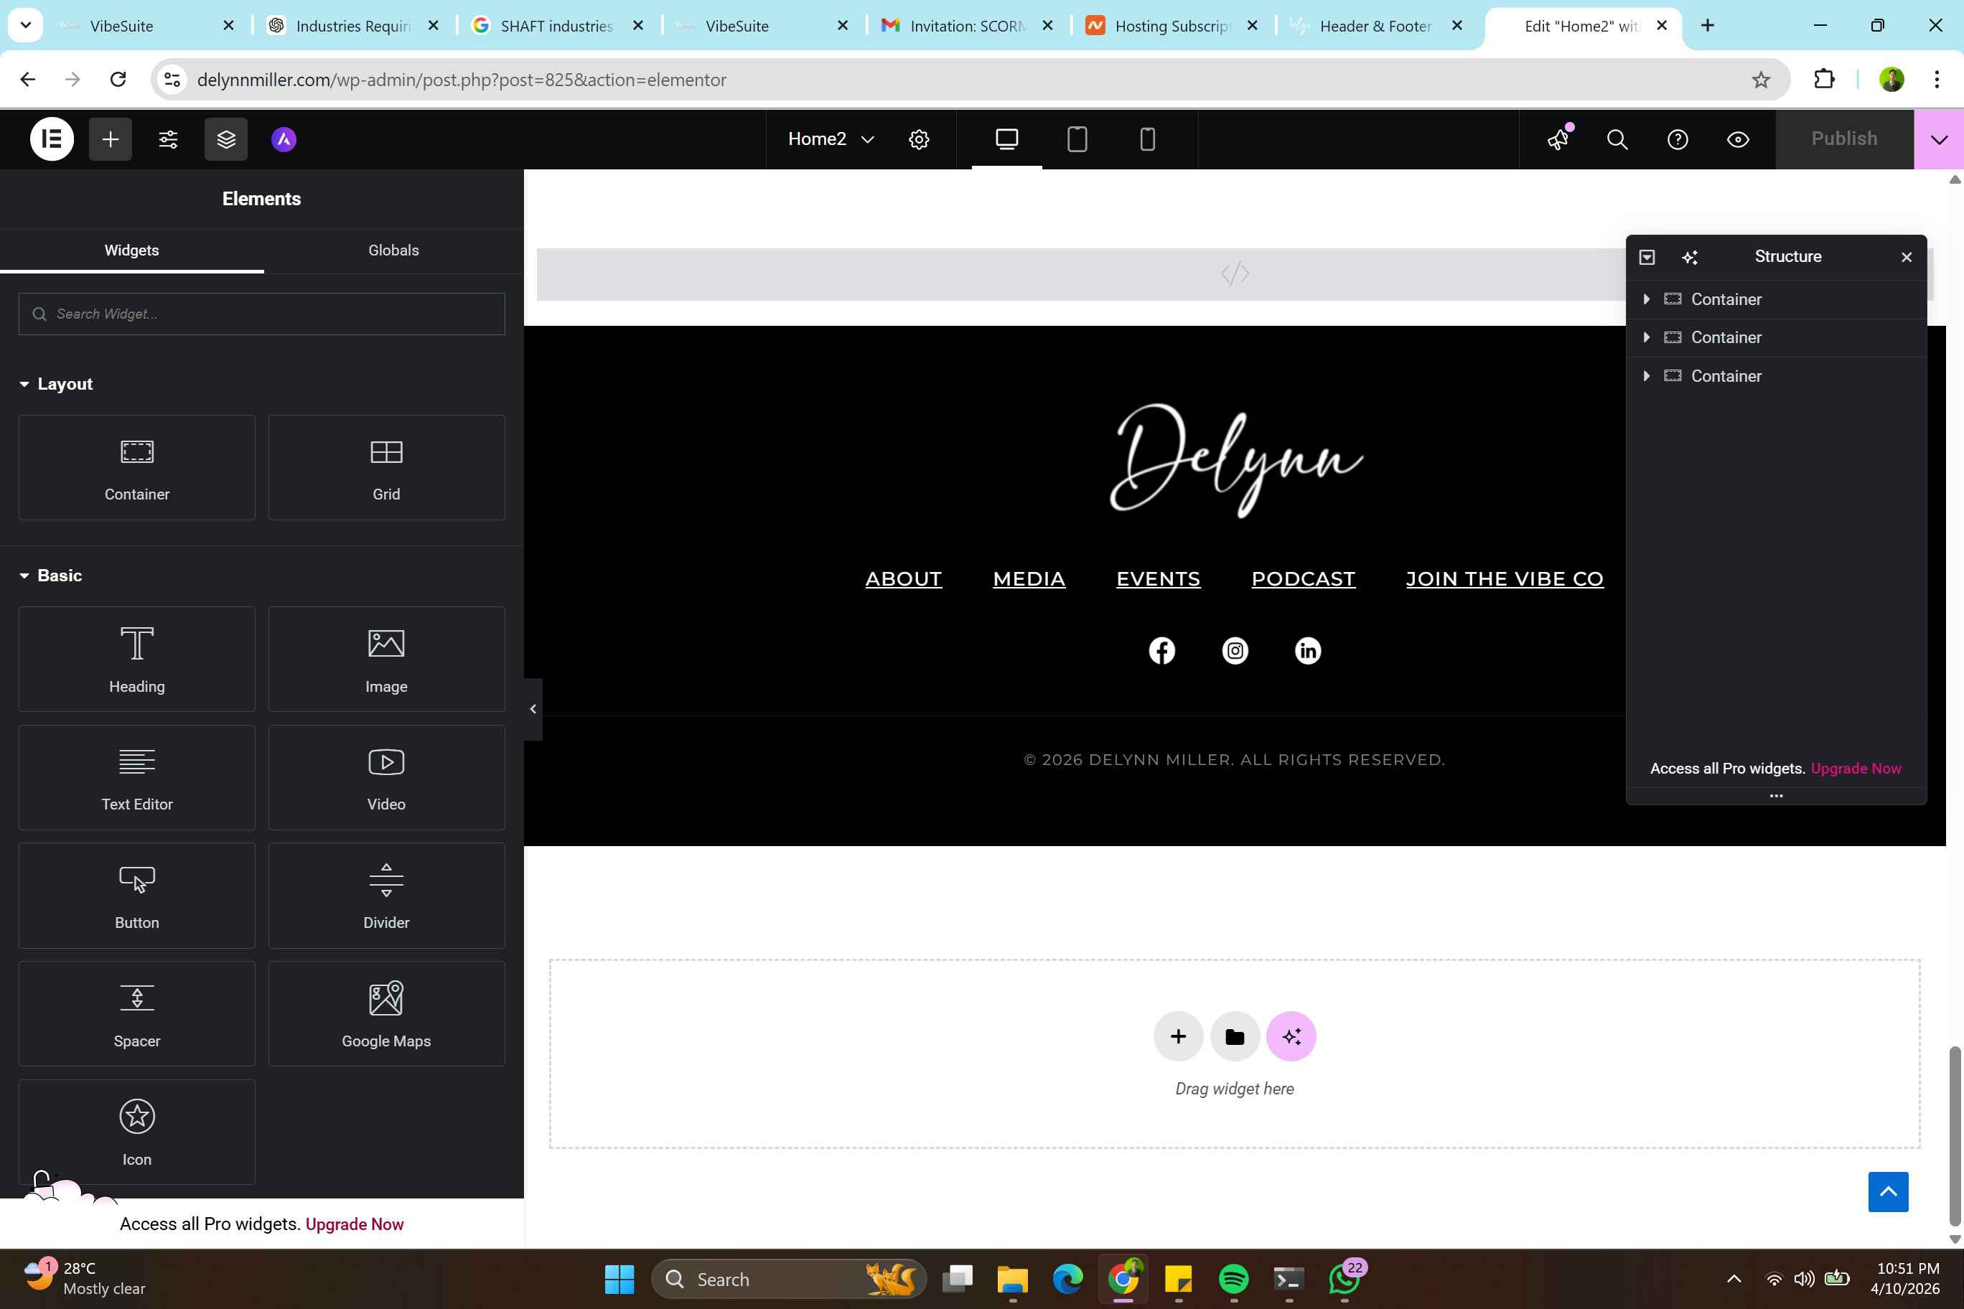
Task: Switch to the Widgets tab
Action: pyautogui.click(x=132, y=250)
